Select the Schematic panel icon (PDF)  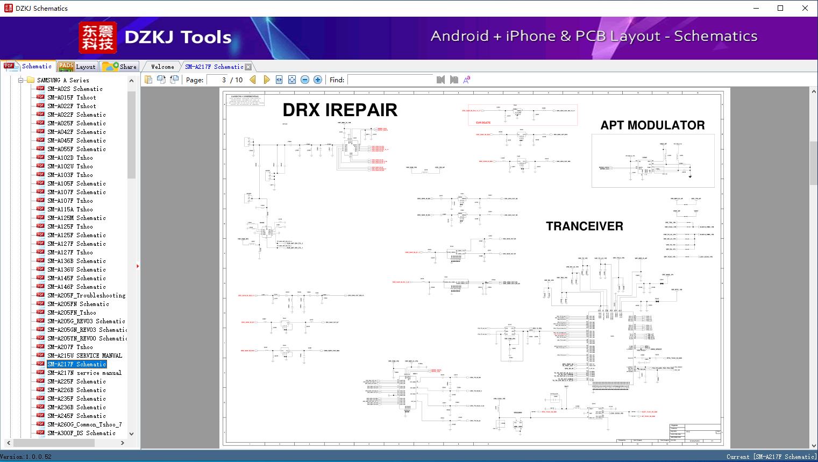[x=10, y=66]
